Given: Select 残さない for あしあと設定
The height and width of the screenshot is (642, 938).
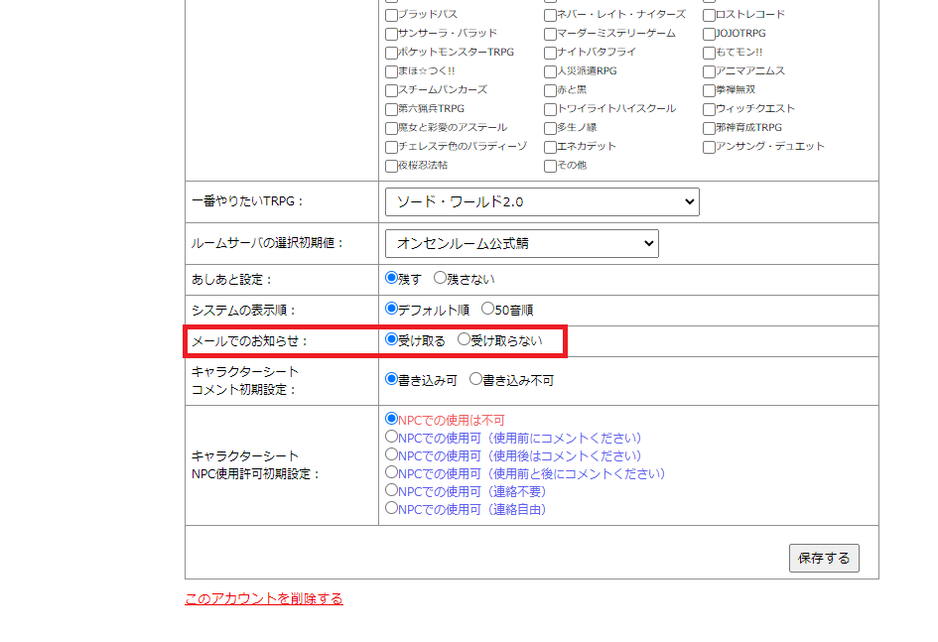Looking at the screenshot, I should [x=441, y=279].
